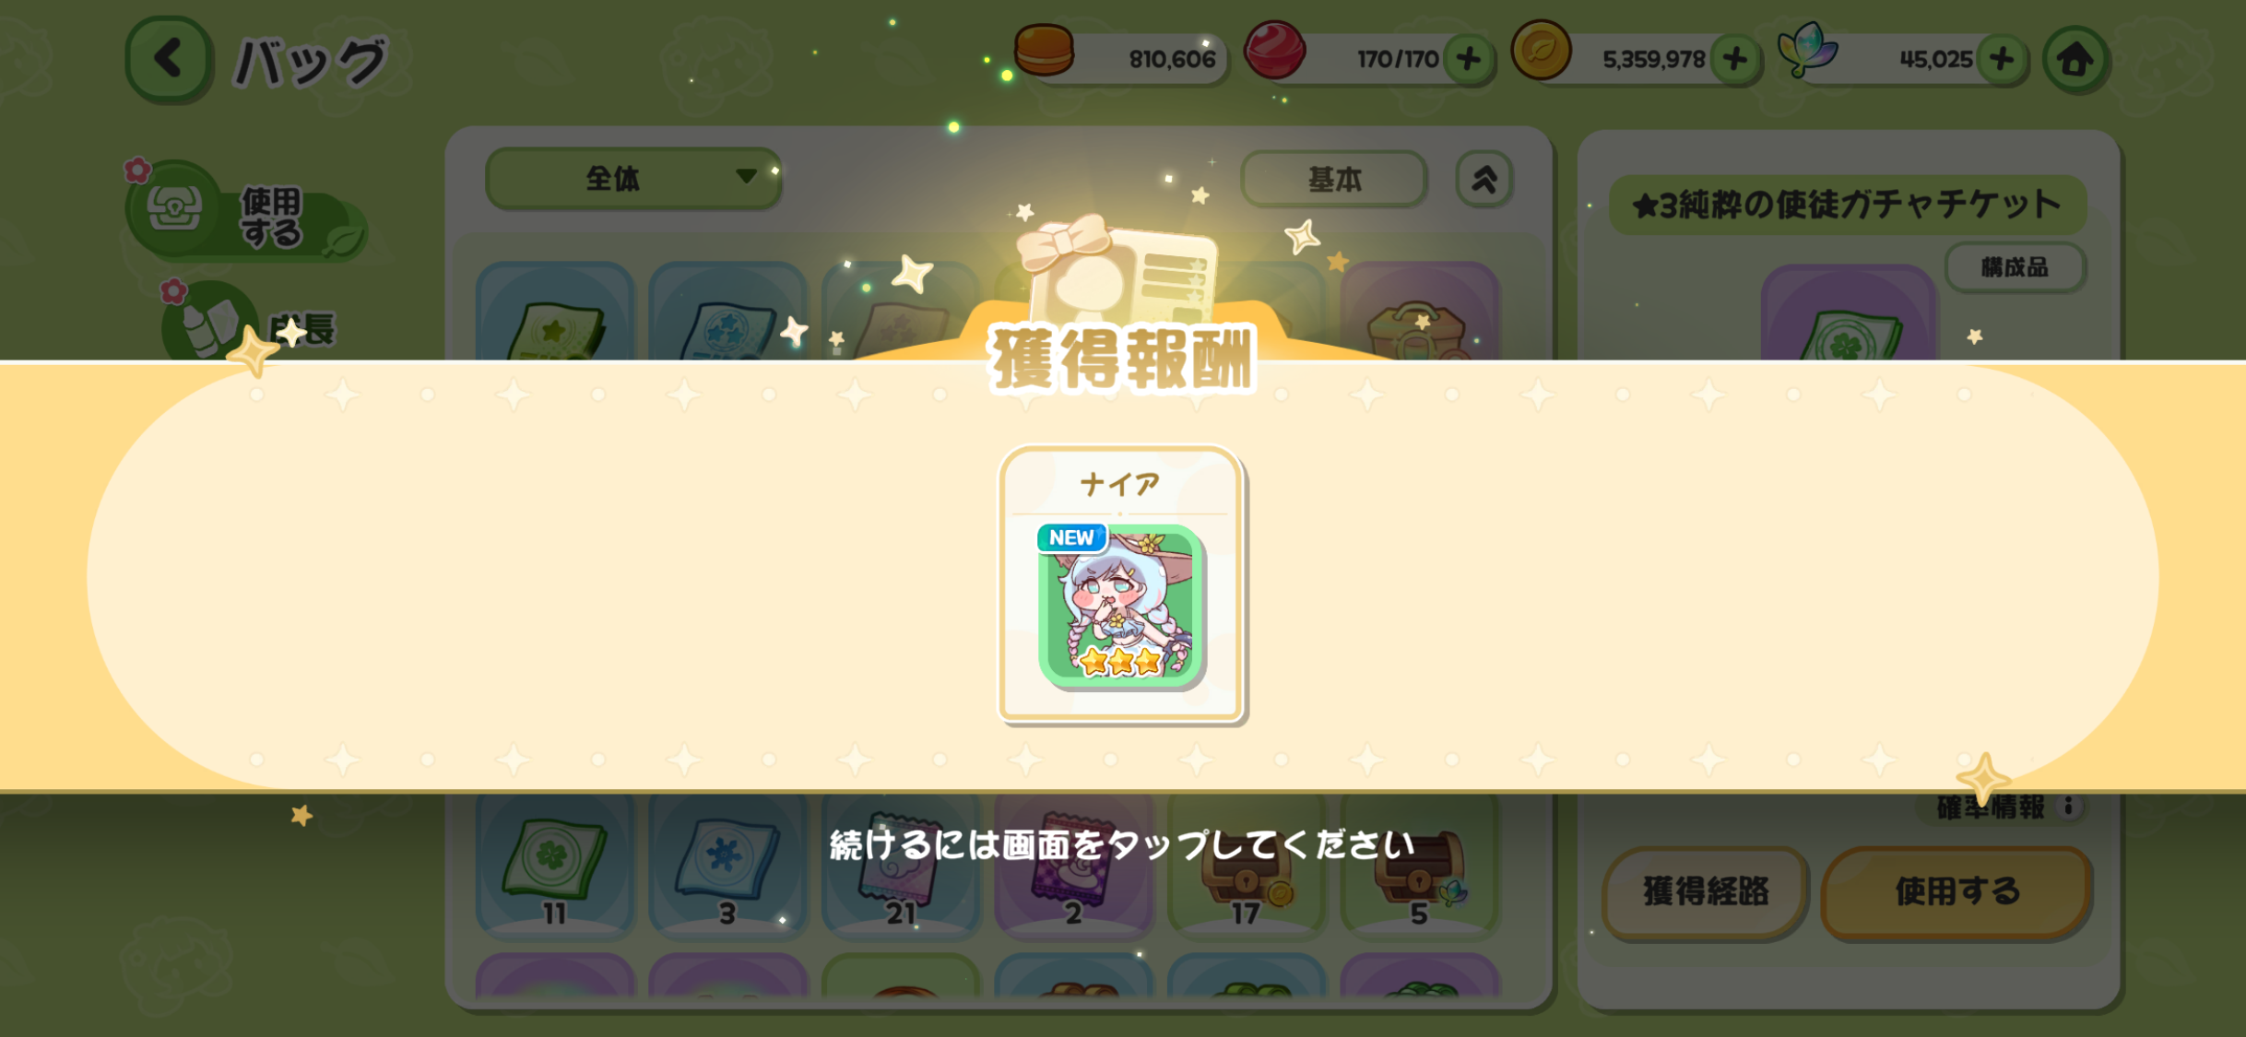Select the green clover ticket with 11
Viewport: 2246px width, 1037px height.
click(x=554, y=865)
